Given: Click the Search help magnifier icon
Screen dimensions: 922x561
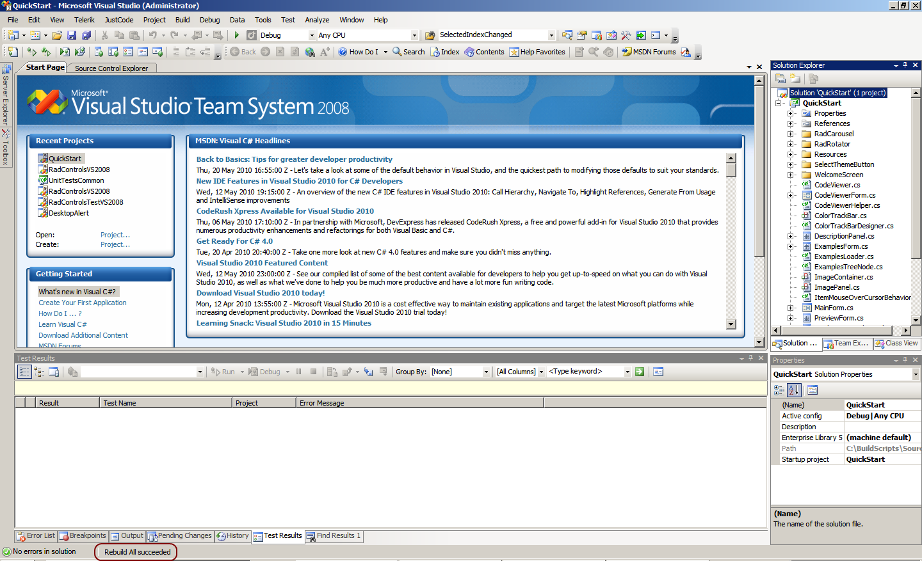Looking at the screenshot, I should [x=408, y=52].
